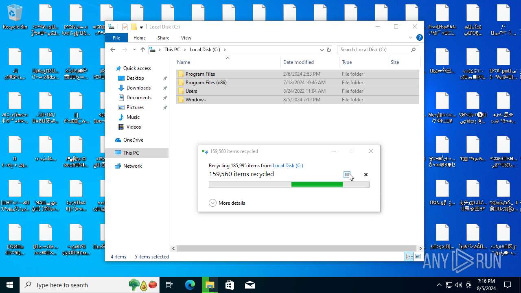This screenshot has width=521, height=293.
Task: Expand the address bar history dropdown
Action: coord(322,50)
